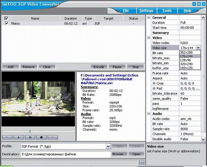This screenshot has width=207, height=167.
Task: Start preview with the play button
Action: click(19, 137)
